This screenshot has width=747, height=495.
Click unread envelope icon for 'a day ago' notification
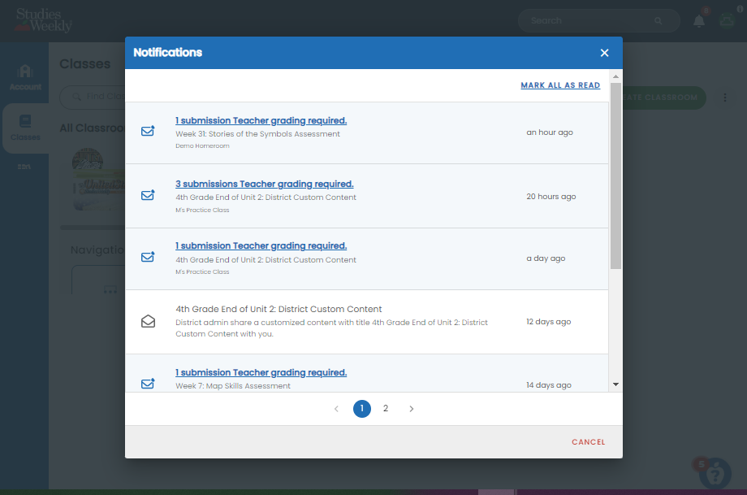tap(148, 257)
